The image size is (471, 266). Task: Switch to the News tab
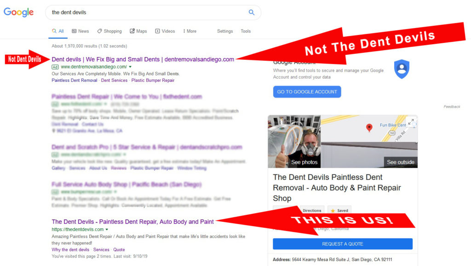80,31
